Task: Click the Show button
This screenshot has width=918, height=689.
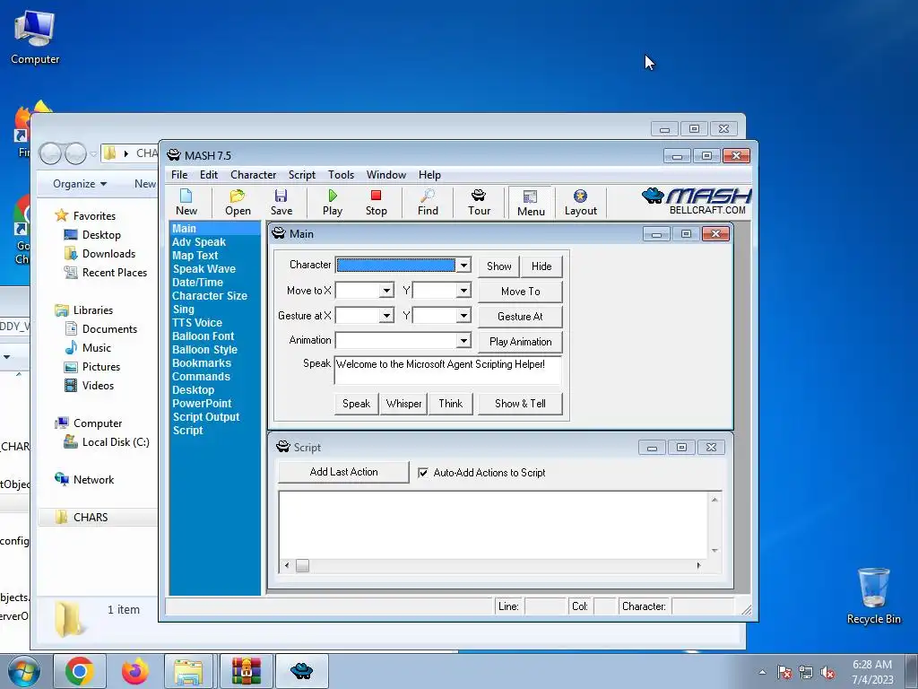Action: point(498,266)
